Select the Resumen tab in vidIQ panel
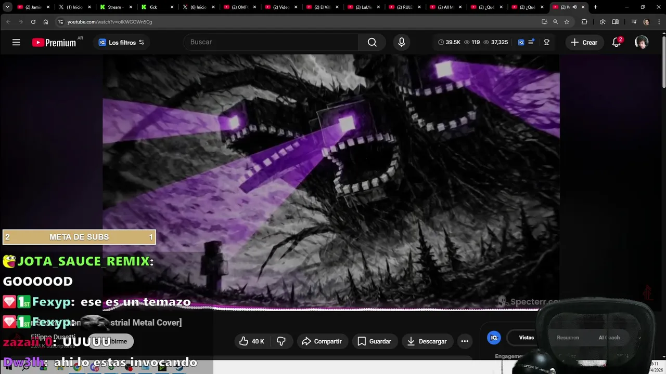 click(x=568, y=338)
